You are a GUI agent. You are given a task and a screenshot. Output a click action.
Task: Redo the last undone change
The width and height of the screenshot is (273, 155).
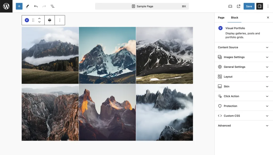pyautogui.click(x=44, y=6)
